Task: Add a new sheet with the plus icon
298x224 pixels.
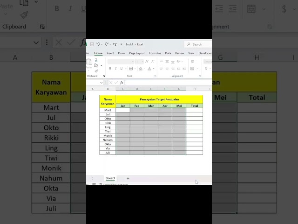Action: pyautogui.click(x=128, y=178)
